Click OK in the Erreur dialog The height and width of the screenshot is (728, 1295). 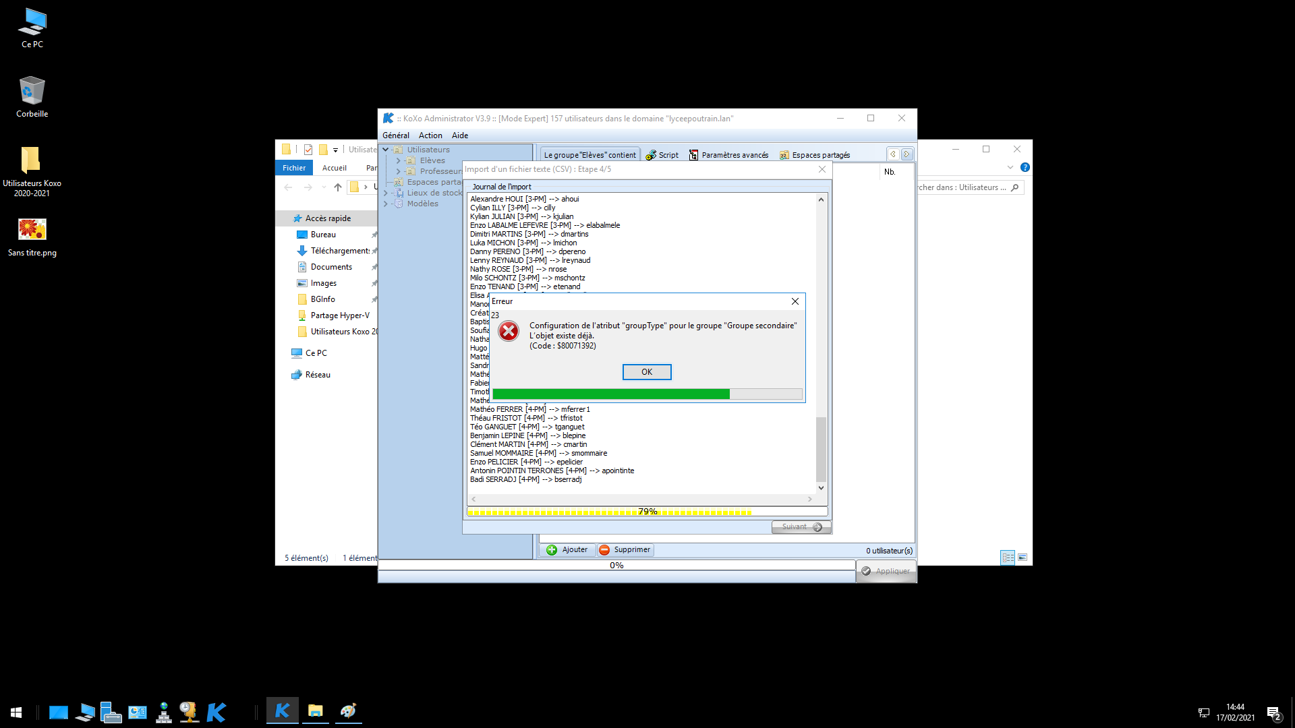click(x=646, y=372)
